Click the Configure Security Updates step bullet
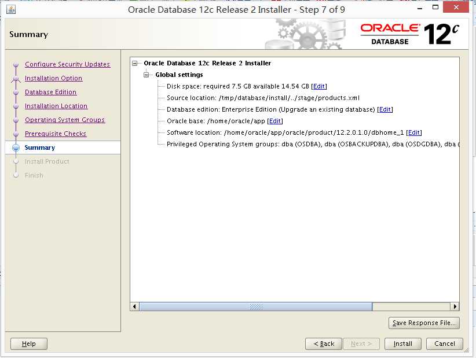 click(16, 65)
